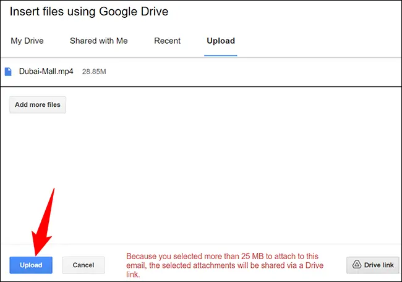Choose the Drive link option button
This screenshot has width=402, height=282.
tap(373, 265)
